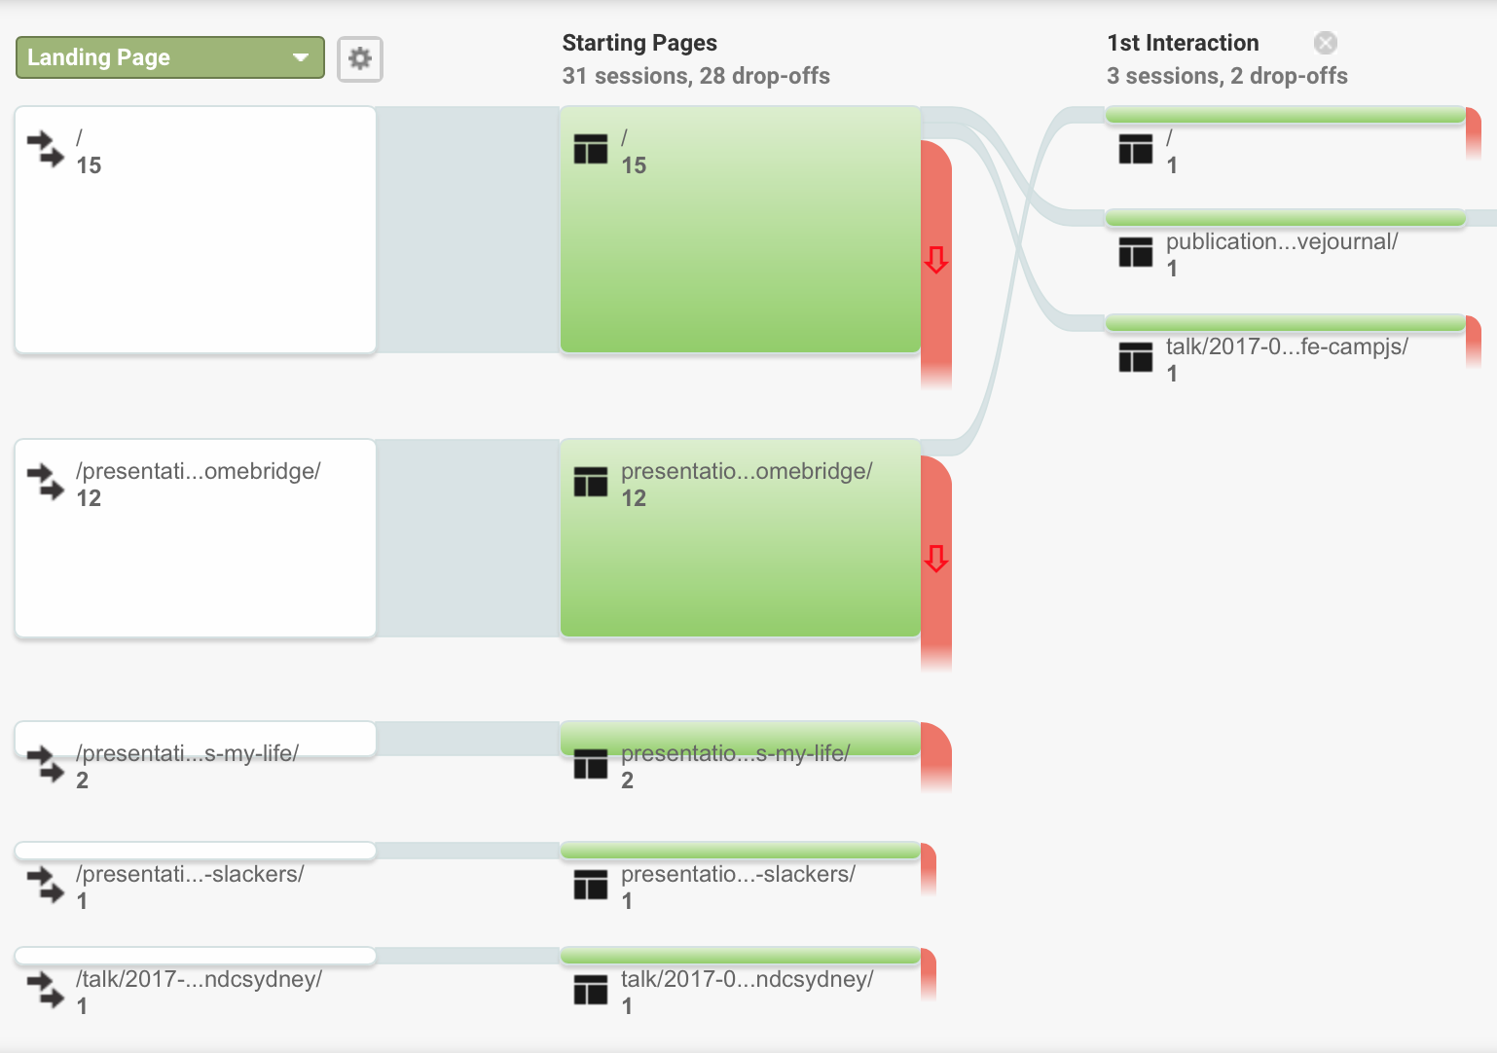Select the /presentati...omebridge/ landing page box
Image resolution: width=1497 pixels, height=1053 pixels.
click(196, 538)
